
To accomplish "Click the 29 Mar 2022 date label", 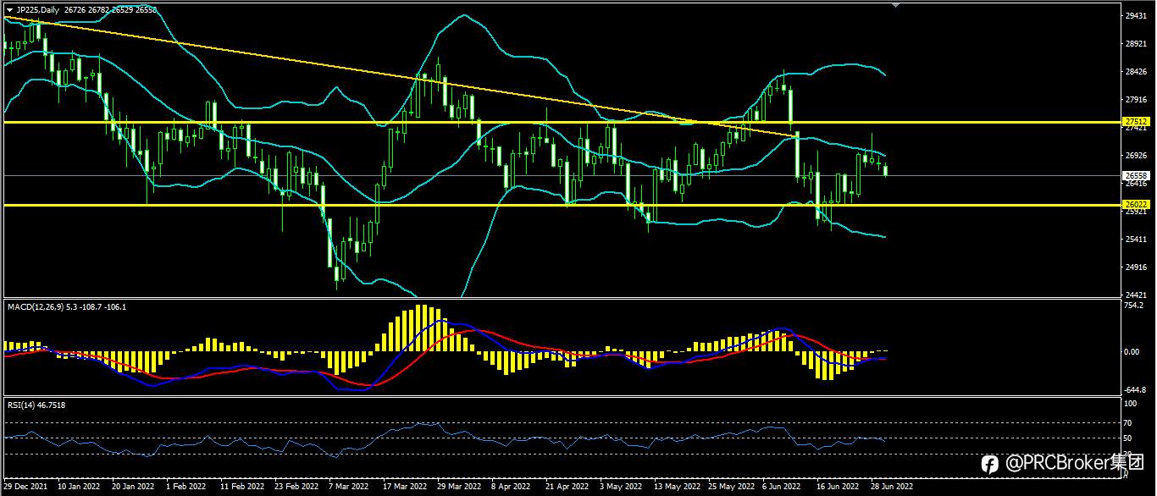I will pyautogui.click(x=457, y=488).
